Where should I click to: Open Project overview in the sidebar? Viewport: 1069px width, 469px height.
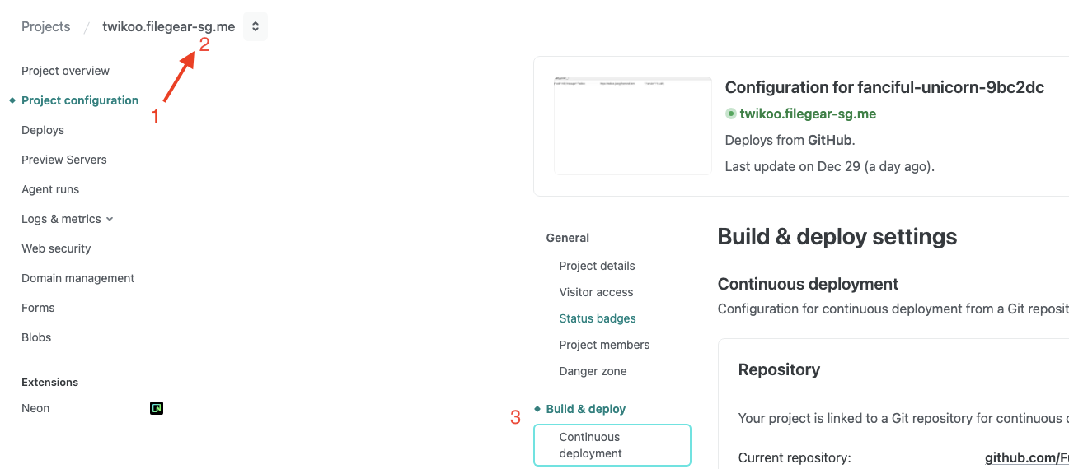pos(65,71)
